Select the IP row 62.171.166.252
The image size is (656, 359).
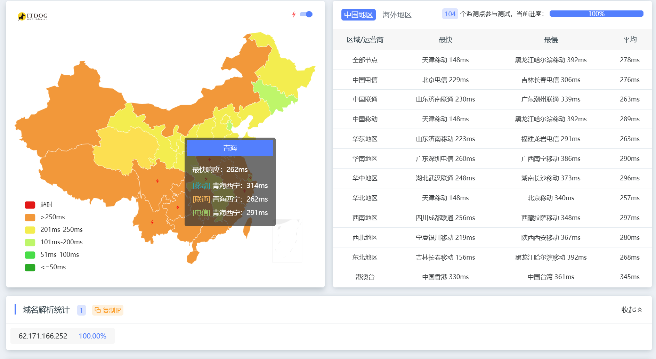pos(43,336)
